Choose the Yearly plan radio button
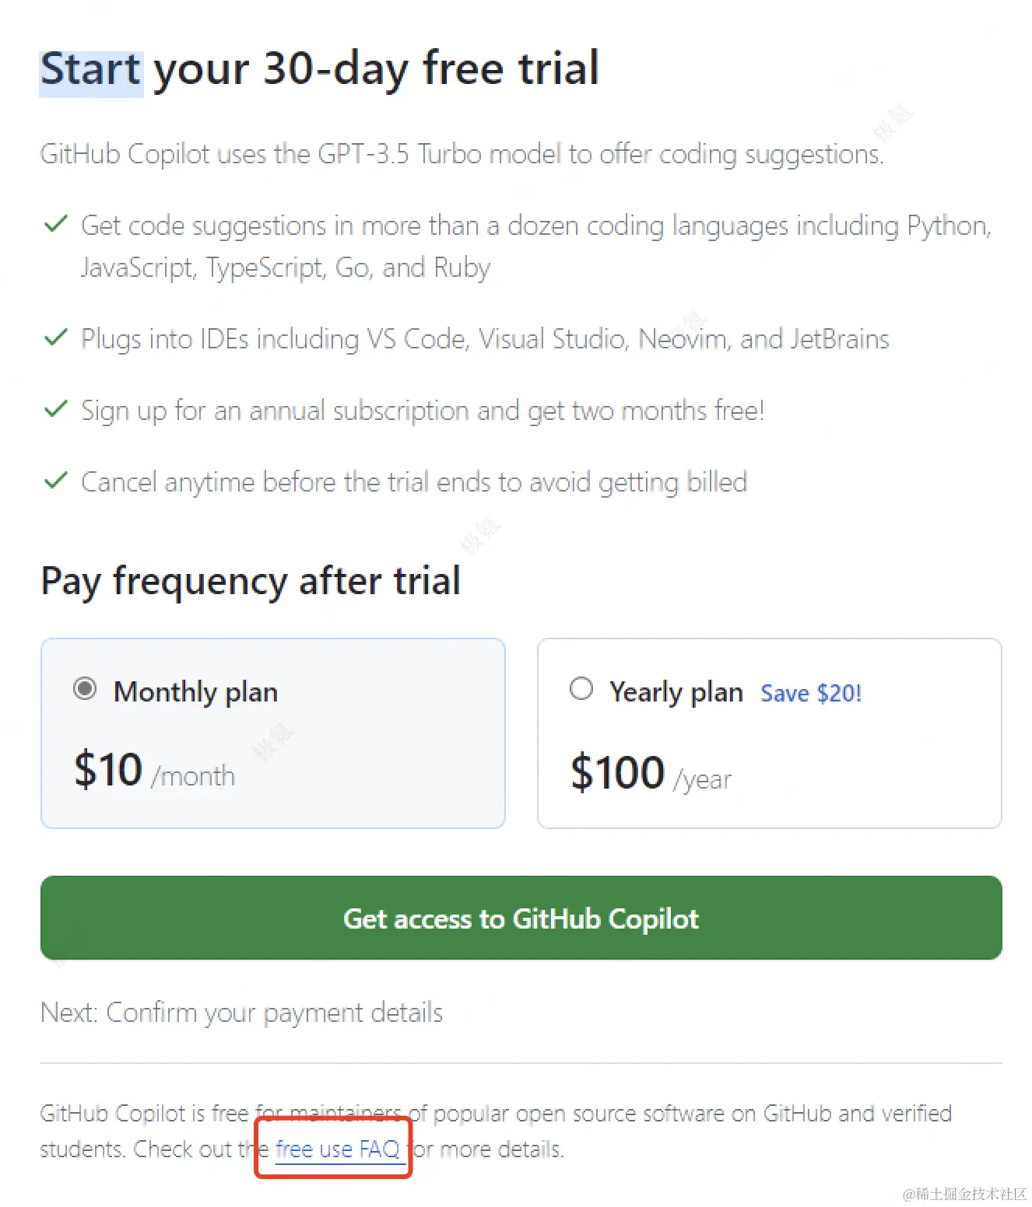 tap(581, 689)
